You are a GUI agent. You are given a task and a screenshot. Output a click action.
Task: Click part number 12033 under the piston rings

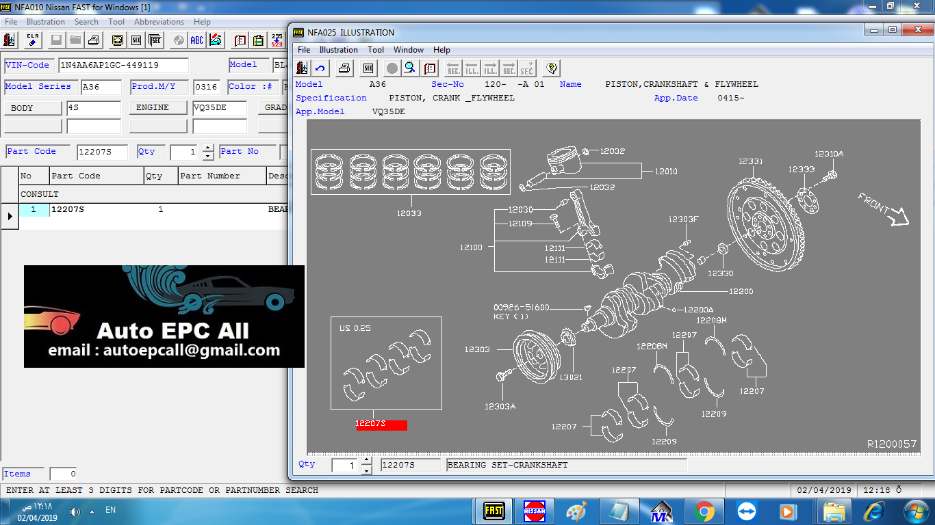409,213
